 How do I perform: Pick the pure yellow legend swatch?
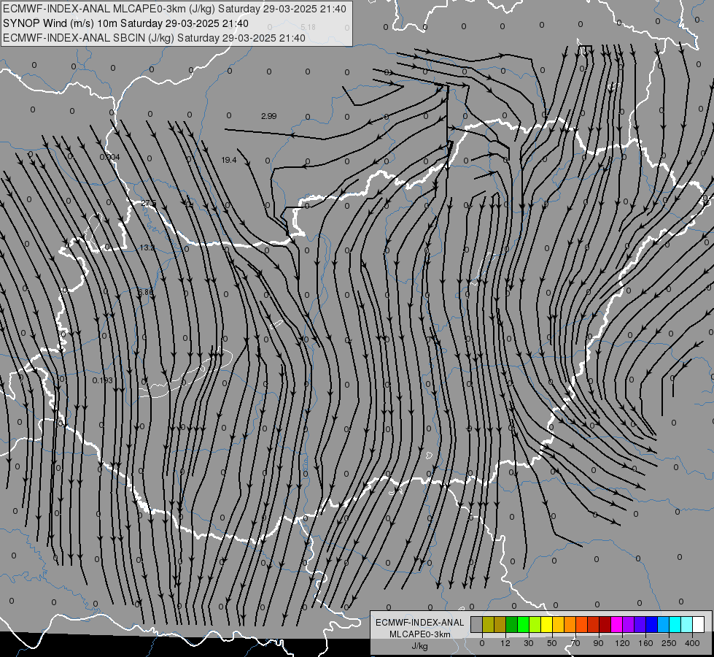(x=546, y=624)
